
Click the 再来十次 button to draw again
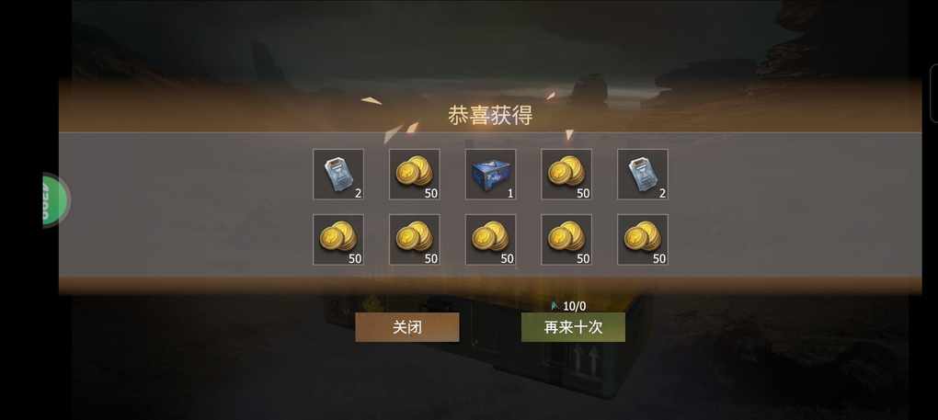click(x=573, y=327)
